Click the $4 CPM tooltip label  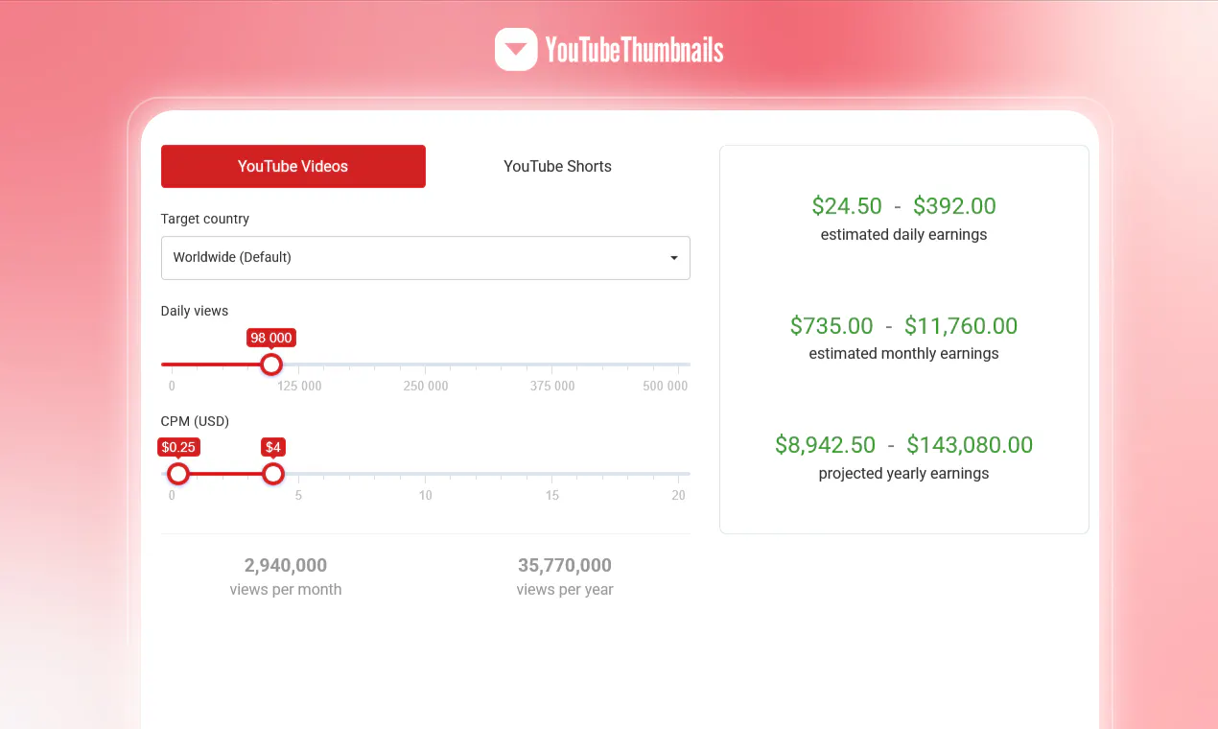point(273,447)
